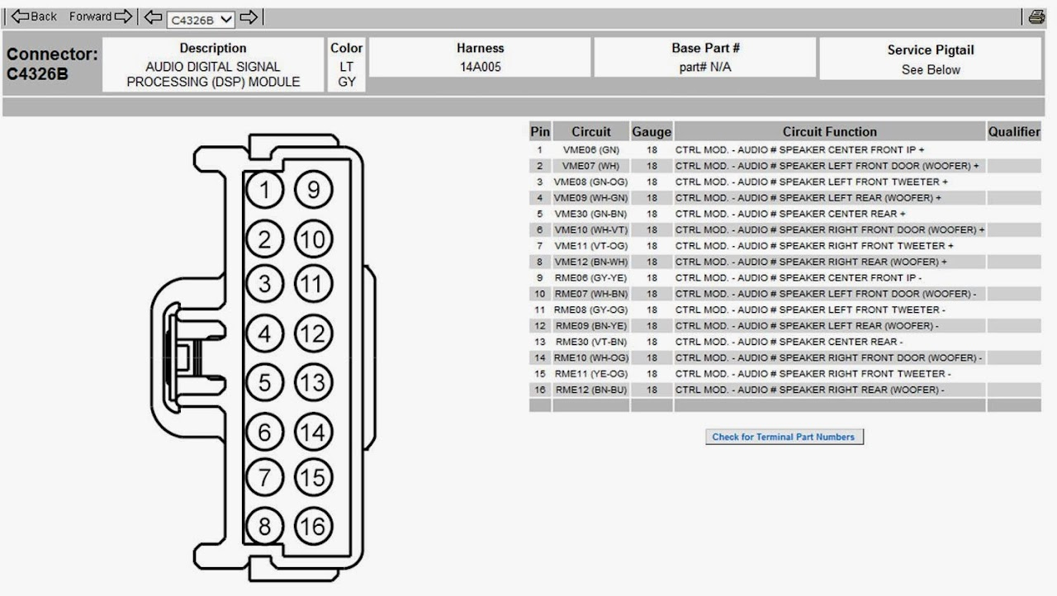The height and width of the screenshot is (596, 1057).
Task: Click the Gauge column header
Action: click(652, 131)
